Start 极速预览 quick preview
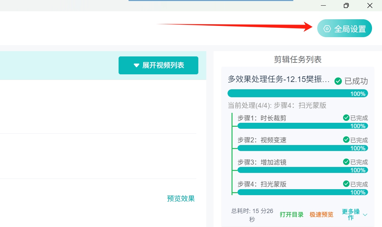This screenshot has height=227, width=382. tap(321, 214)
